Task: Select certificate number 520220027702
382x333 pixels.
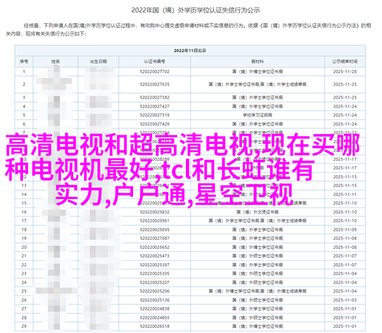Action: pos(155,72)
